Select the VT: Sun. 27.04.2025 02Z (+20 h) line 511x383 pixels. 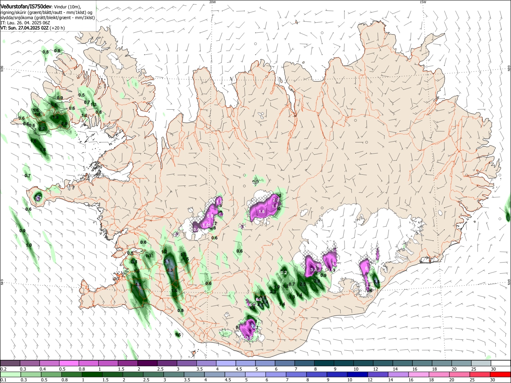(x=32, y=28)
